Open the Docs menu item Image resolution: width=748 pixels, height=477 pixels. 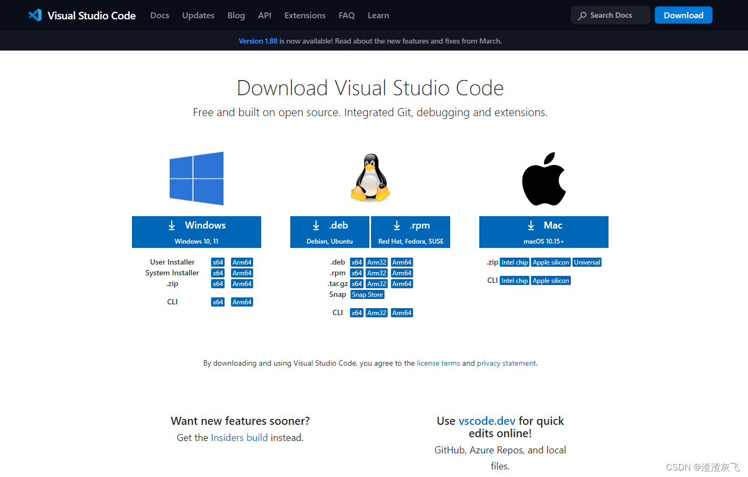tap(159, 16)
